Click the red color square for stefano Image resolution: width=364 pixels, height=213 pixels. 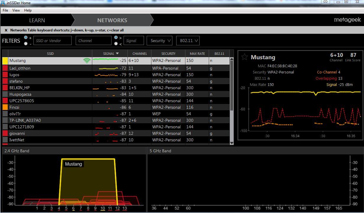pyautogui.click(x=5, y=81)
